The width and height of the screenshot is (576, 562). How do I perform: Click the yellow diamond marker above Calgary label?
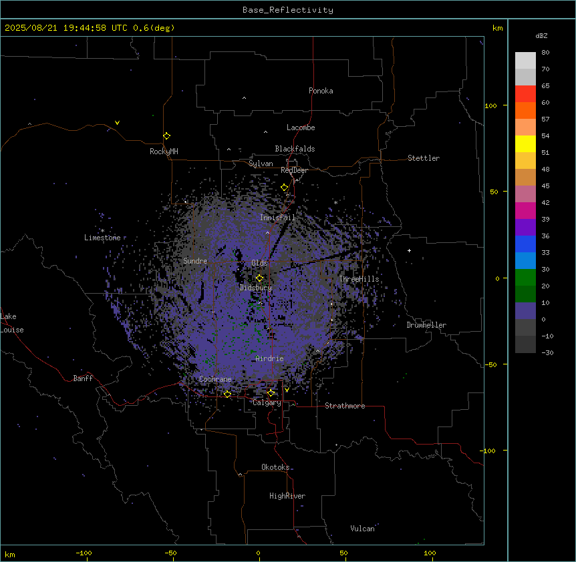pyautogui.click(x=271, y=393)
